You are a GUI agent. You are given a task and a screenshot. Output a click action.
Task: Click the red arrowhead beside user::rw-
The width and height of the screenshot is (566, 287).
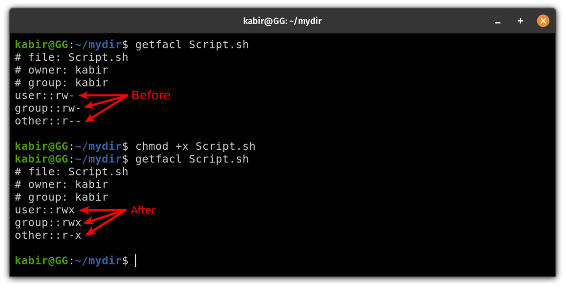[x=83, y=96]
